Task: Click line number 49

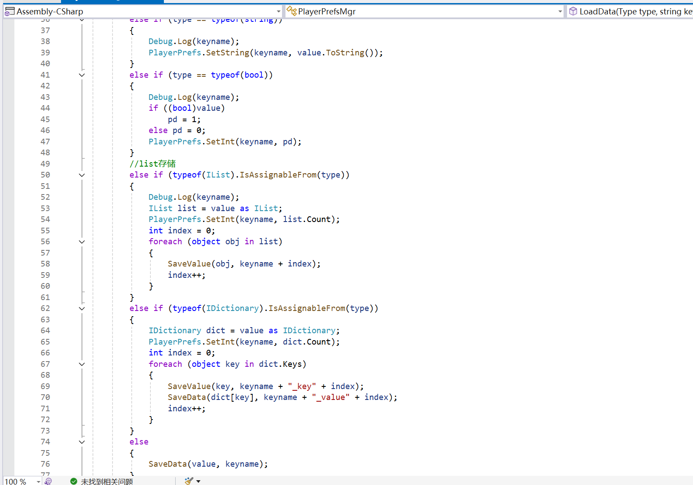Action: pyautogui.click(x=45, y=164)
